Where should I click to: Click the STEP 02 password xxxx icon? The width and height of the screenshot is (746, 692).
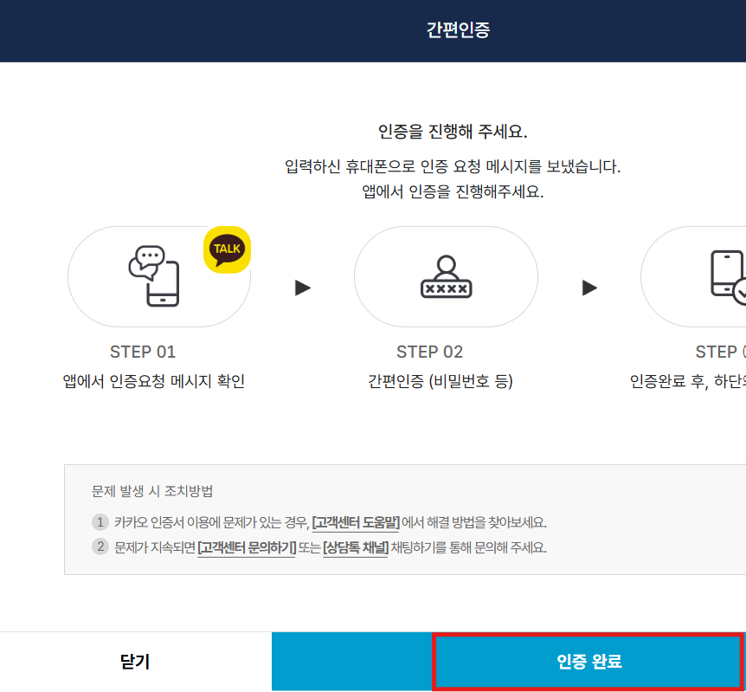pos(446,275)
